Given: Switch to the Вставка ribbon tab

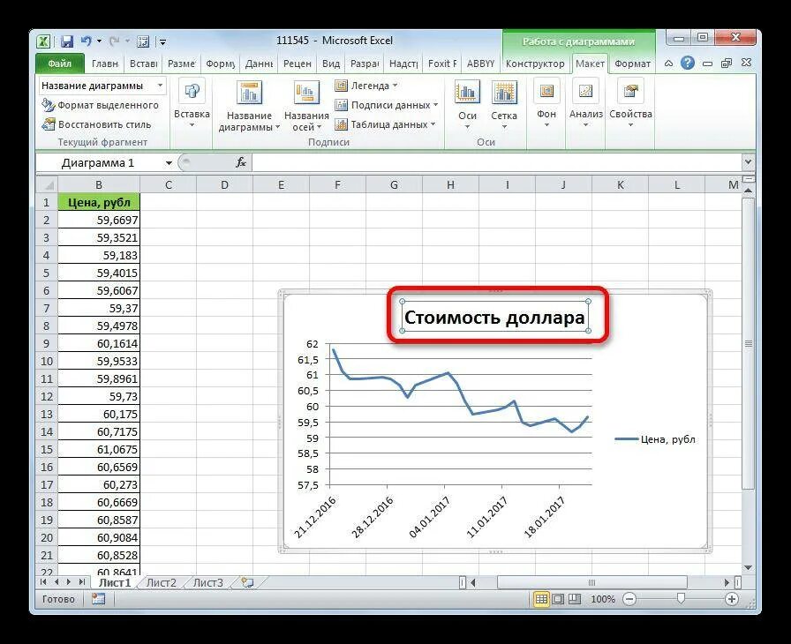Looking at the screenshot, I should 143,64.
